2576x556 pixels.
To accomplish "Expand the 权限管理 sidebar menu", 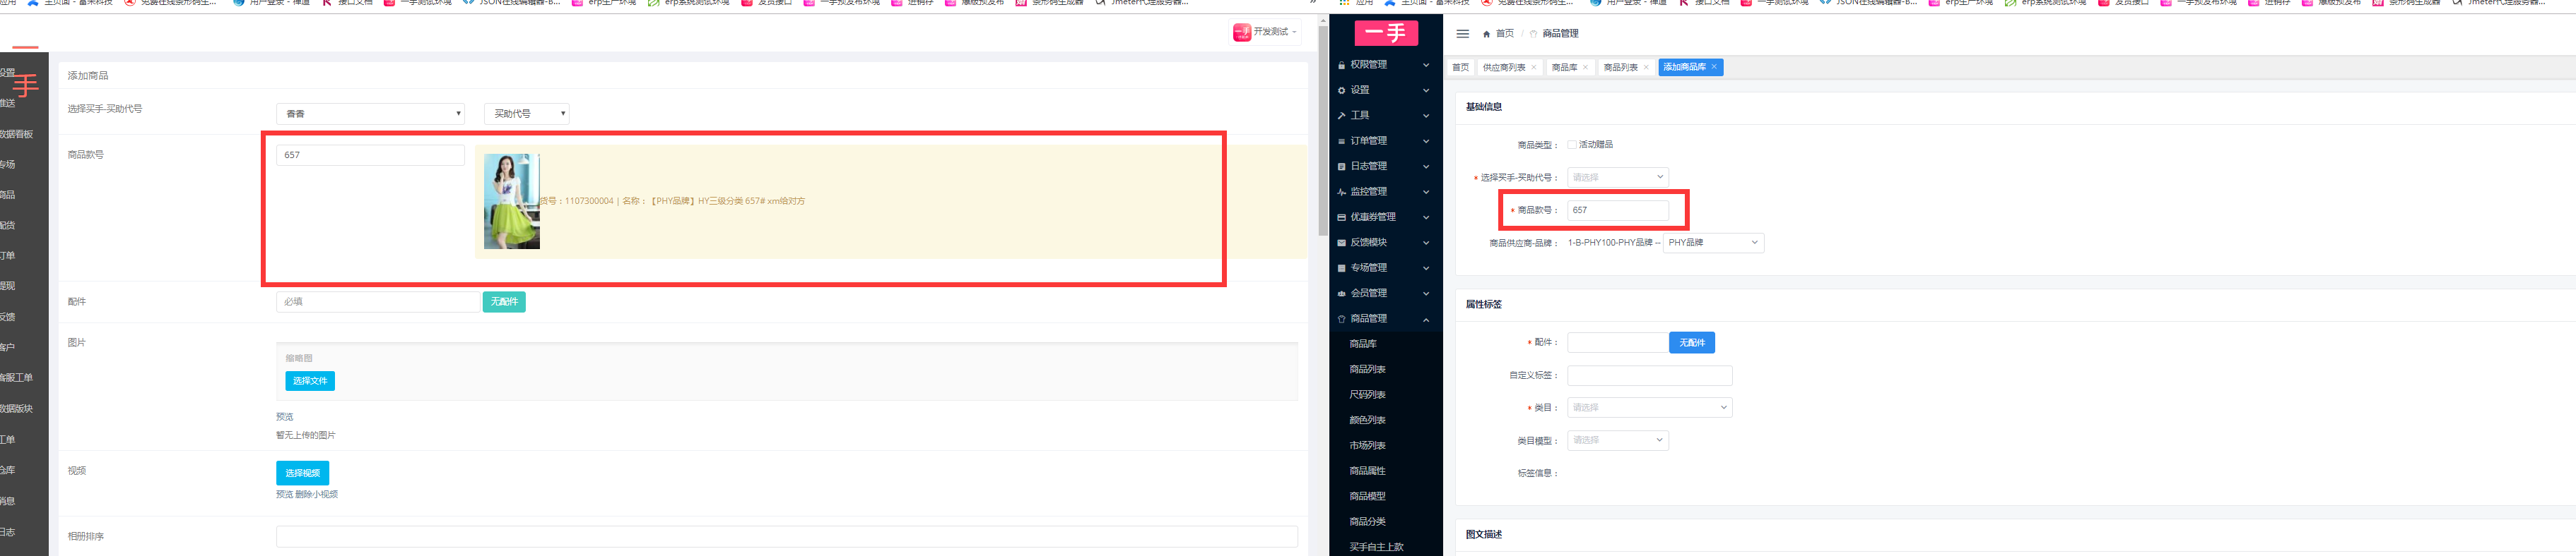I will tap(1385, 65).
